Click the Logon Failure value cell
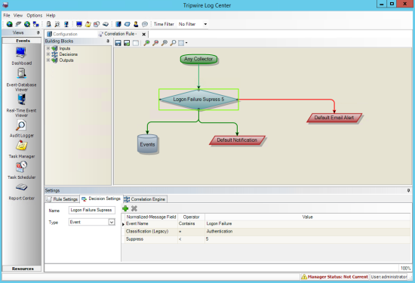The image size is (415, 283). pyautogui.click(x=308, y=223)
